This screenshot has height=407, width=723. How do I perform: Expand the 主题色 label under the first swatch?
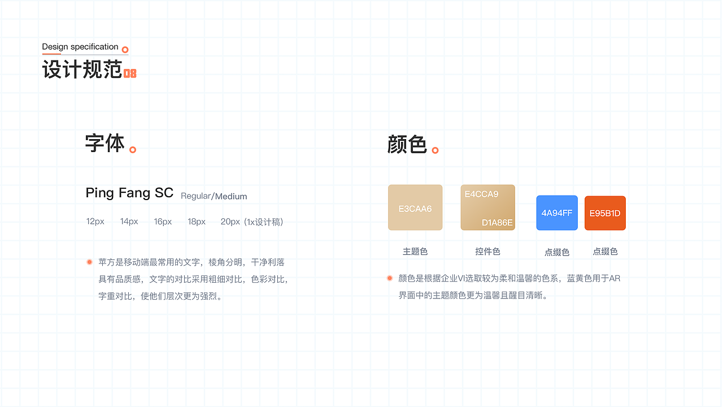coord(415,251)
